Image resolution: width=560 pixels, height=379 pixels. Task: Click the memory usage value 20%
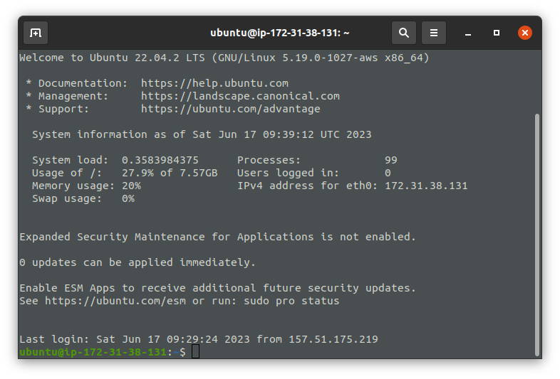(x=131, y=186)
